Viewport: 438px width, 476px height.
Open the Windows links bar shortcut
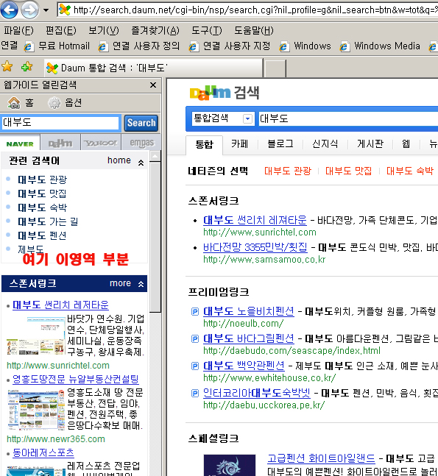click(x=305, y=46)
